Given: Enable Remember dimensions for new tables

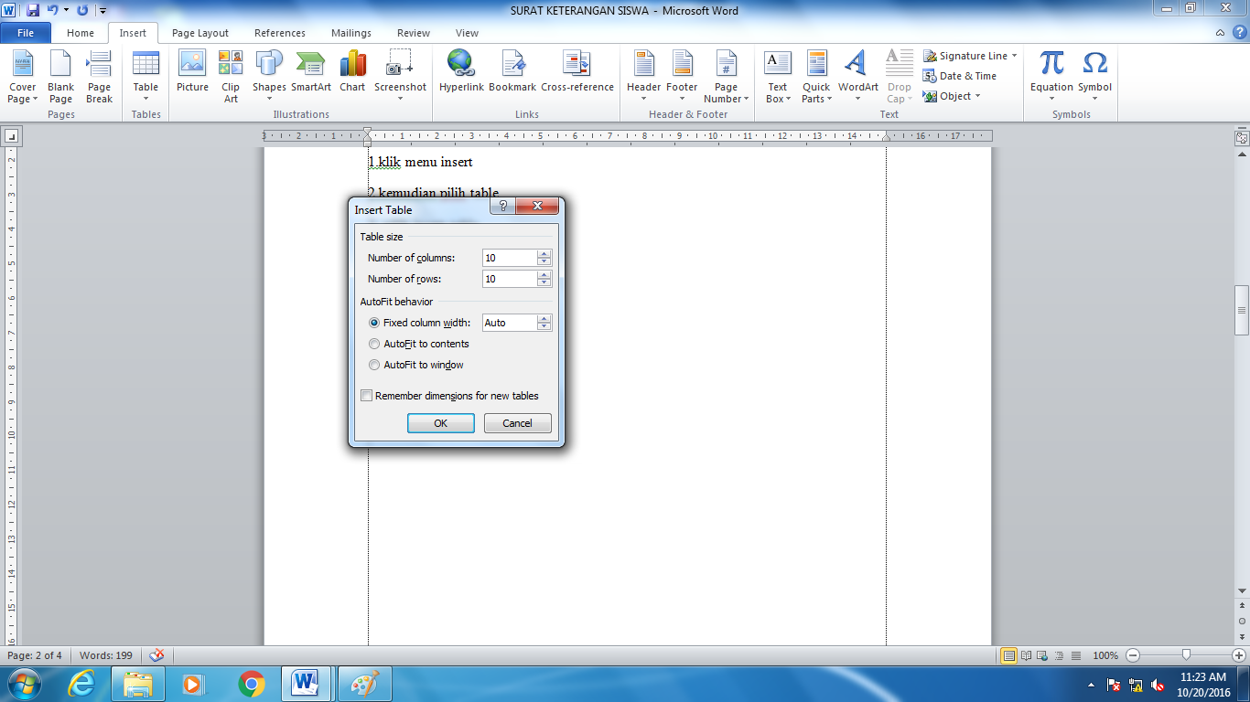Looking at the screenshot, I should pos(366,395).
